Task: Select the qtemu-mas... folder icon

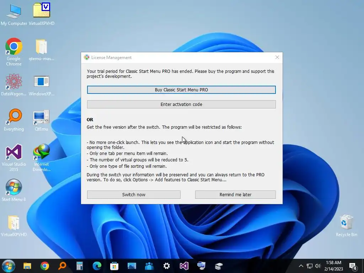Action: (x=42, y=50)
